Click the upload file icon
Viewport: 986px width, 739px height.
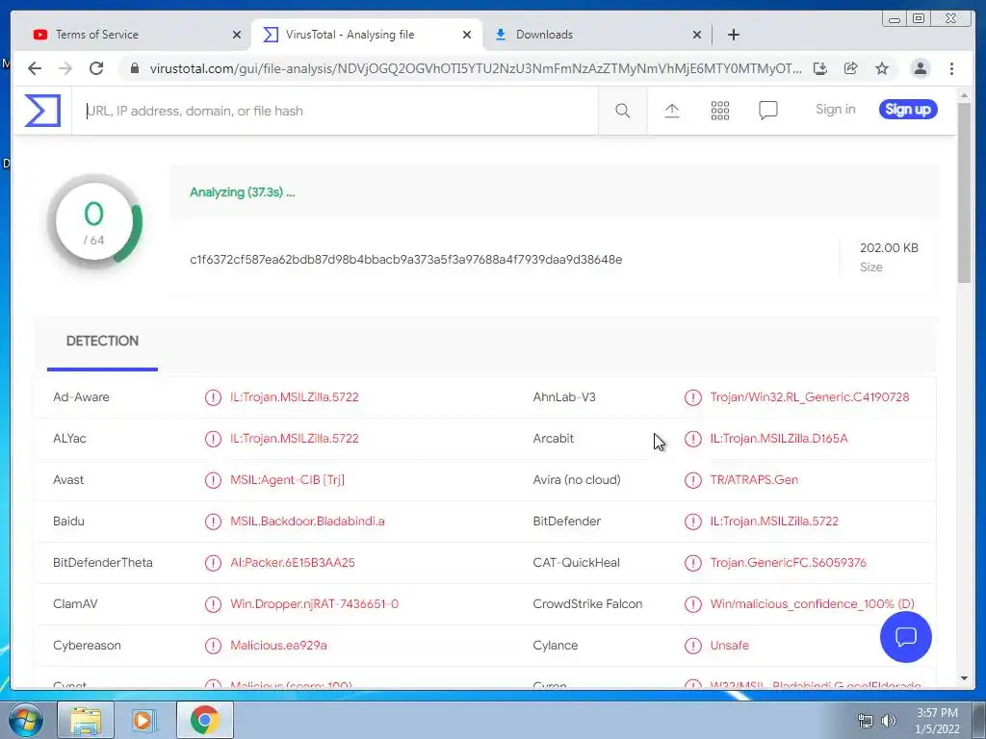pos(671,111)
